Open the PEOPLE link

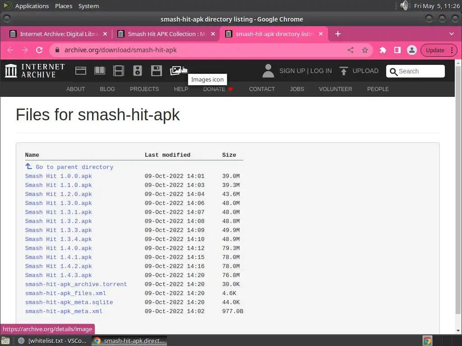(378, 89)
